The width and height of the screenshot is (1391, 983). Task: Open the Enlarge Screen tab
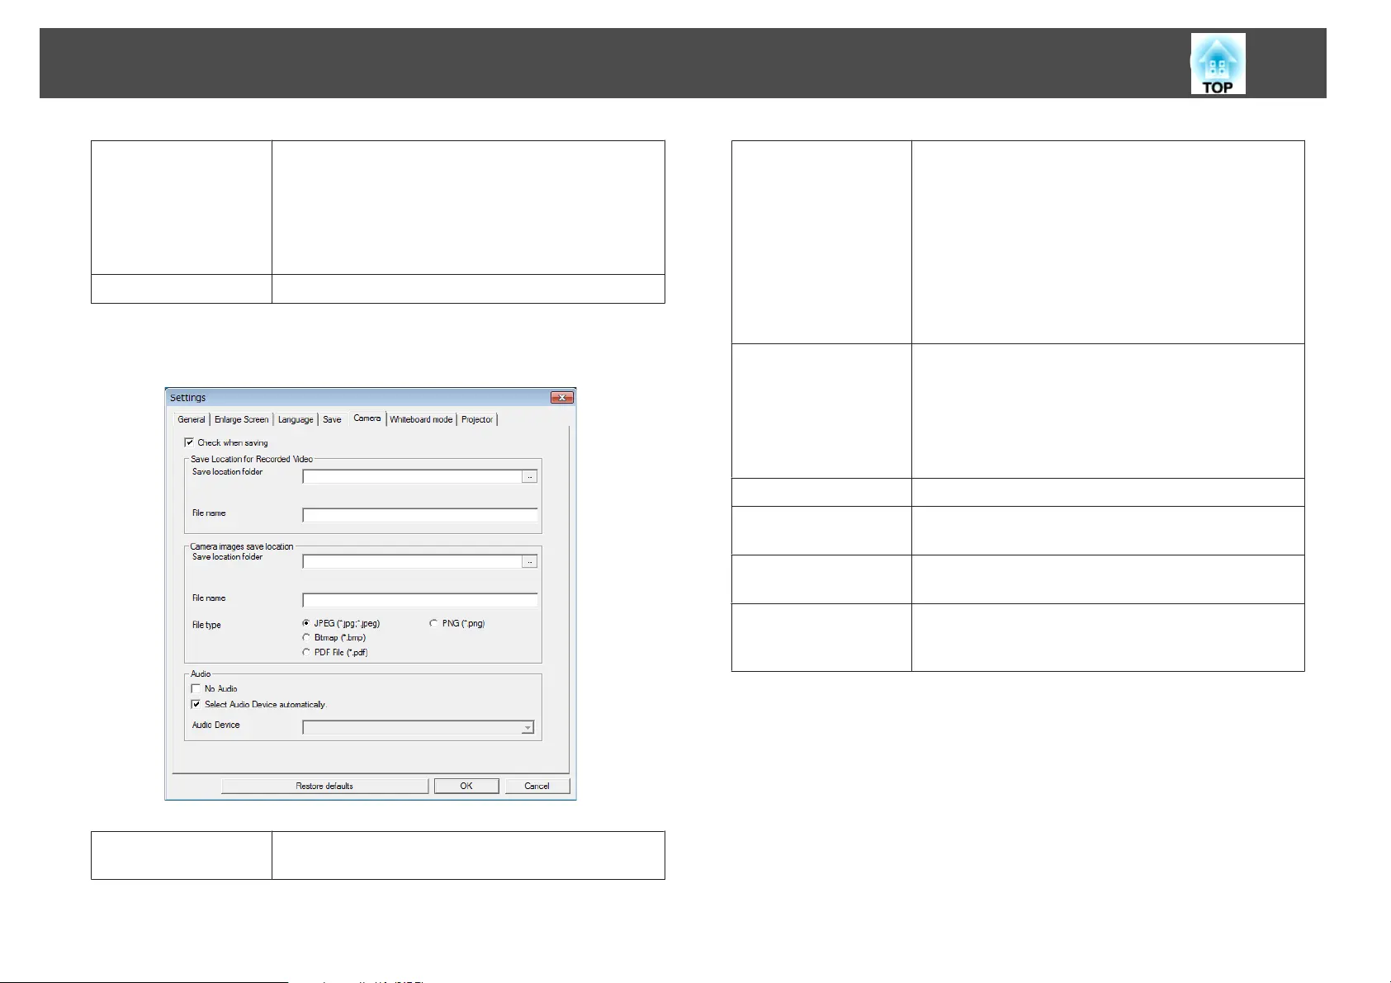(x=242, y=419)
